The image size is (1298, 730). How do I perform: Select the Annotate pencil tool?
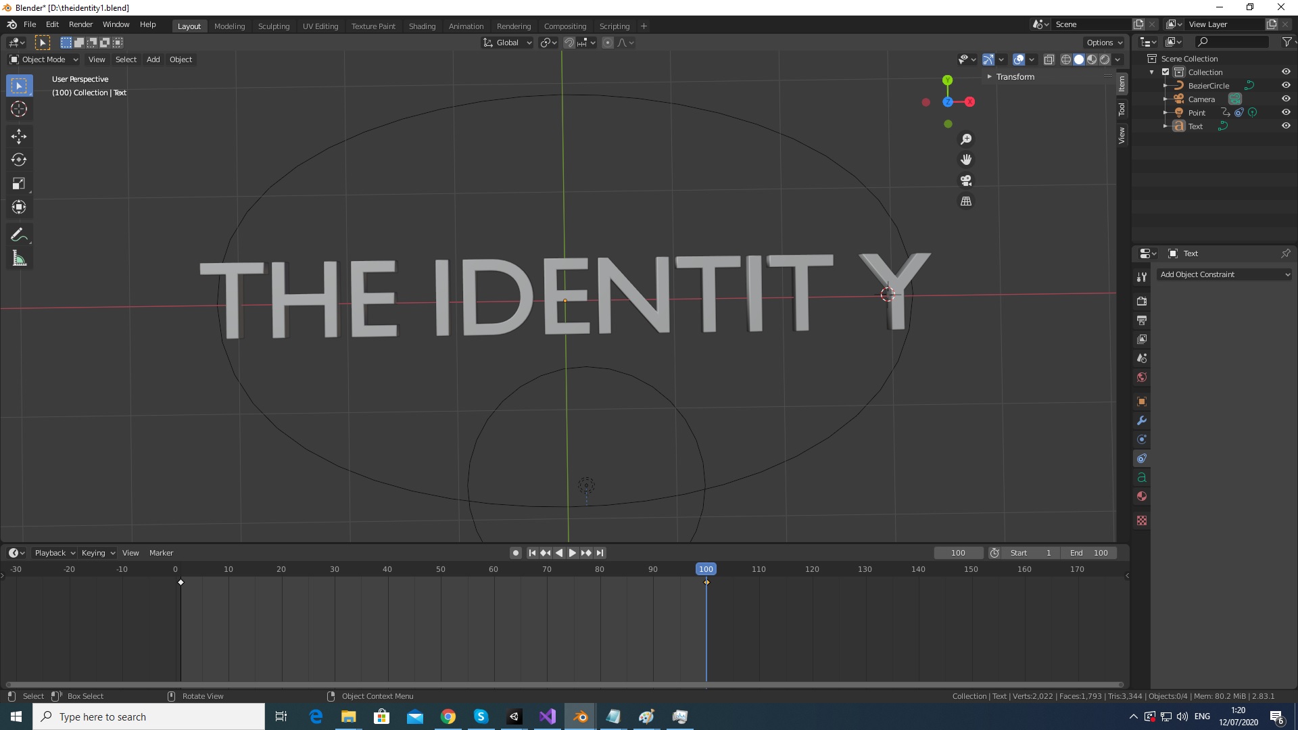point(19,235)
